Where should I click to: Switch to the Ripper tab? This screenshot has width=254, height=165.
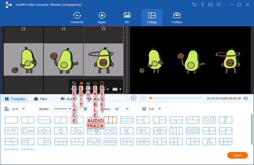click(x=102, y=18)
